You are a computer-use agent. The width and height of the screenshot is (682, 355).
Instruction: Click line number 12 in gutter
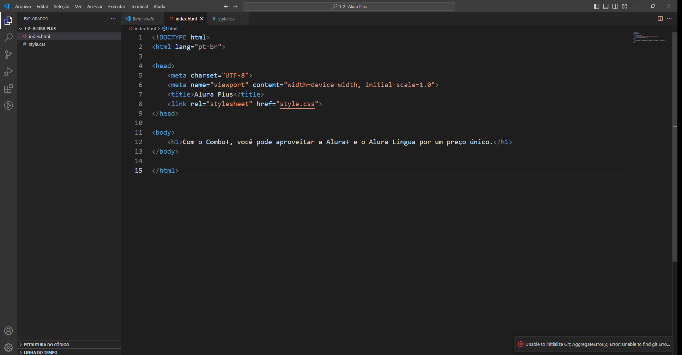tap(139, 142)
